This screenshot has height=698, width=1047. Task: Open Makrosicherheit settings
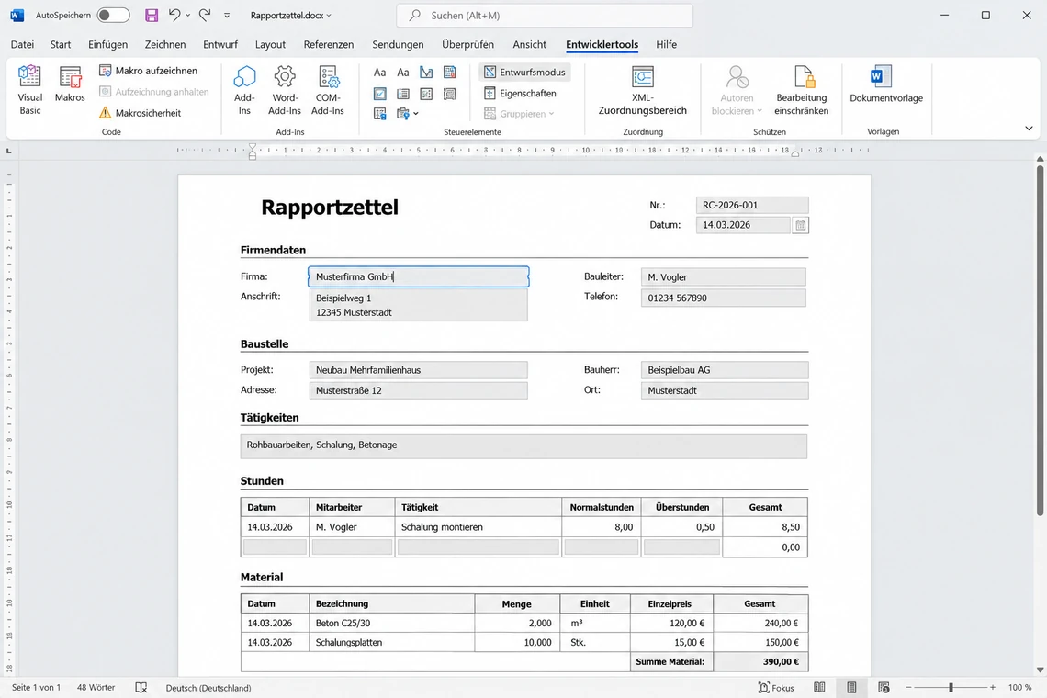[x=141, y=113]
